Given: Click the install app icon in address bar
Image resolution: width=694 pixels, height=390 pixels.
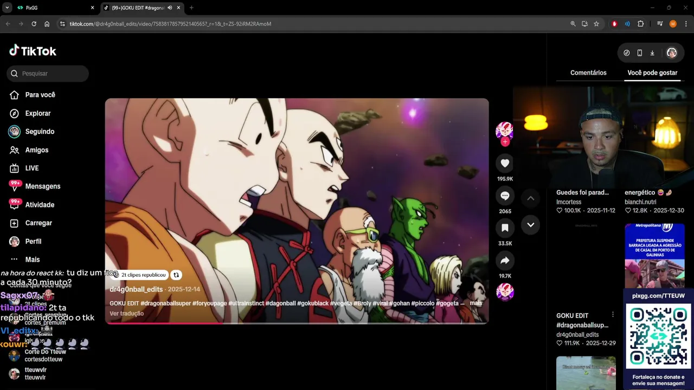Looking at the screenshot, I should [x=584, y=24].
